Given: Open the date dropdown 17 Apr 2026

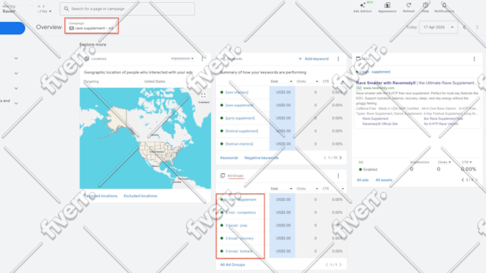Looking at the screenshot, I should click(x=438, y=27).
